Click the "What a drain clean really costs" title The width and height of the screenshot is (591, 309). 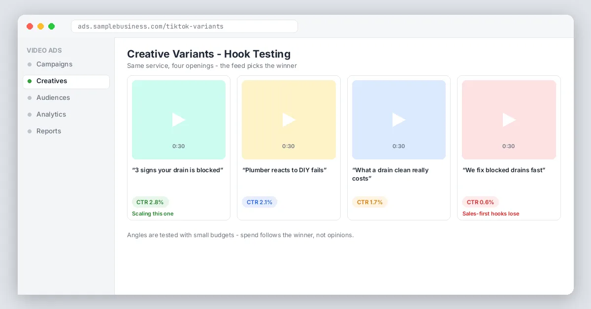click(x=391, y=174)
